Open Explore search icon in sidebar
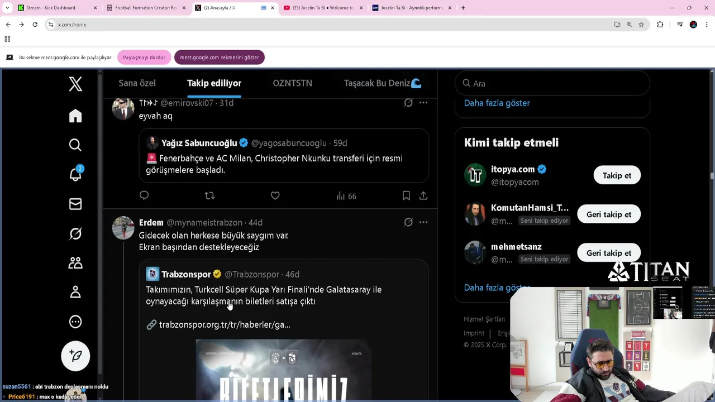Screen dimensions: 715x402 pyautogui.click(x=75, y=145)
